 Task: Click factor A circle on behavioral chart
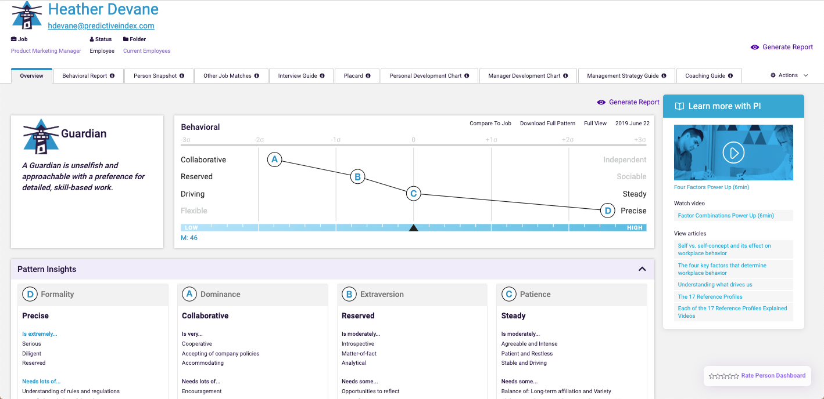275,159
